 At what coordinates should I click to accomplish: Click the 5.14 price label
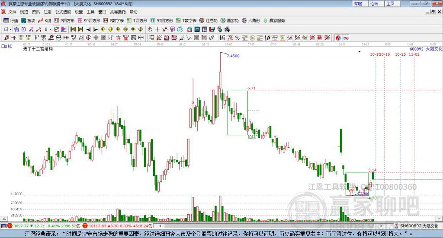pos(372,170)
